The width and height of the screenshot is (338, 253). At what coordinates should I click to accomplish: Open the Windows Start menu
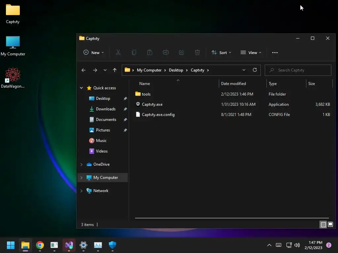coord(11,245)
